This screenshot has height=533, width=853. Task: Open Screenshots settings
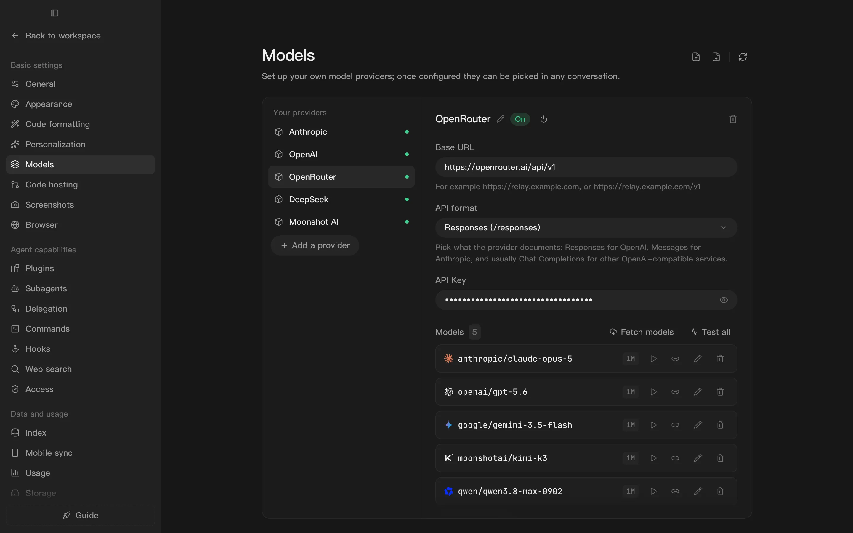click(80, 204)
